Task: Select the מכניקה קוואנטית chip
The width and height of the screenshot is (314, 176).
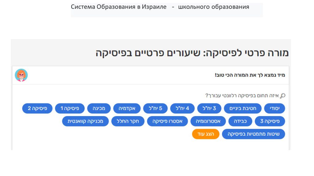Action: [85, 121]
